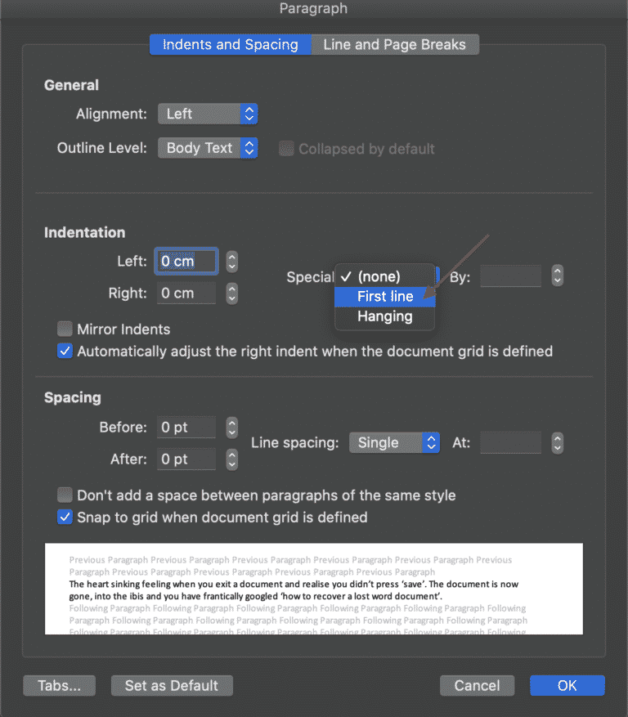Click the stepper beside the 'At' field
This screenshot has width=628, height=717.
click(557, 441)
